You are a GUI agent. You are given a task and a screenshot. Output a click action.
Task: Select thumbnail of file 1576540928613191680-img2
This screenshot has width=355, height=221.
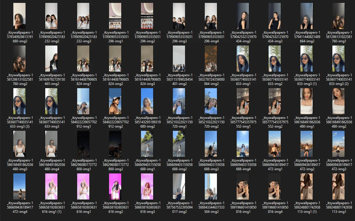click(x=19, y=16)
